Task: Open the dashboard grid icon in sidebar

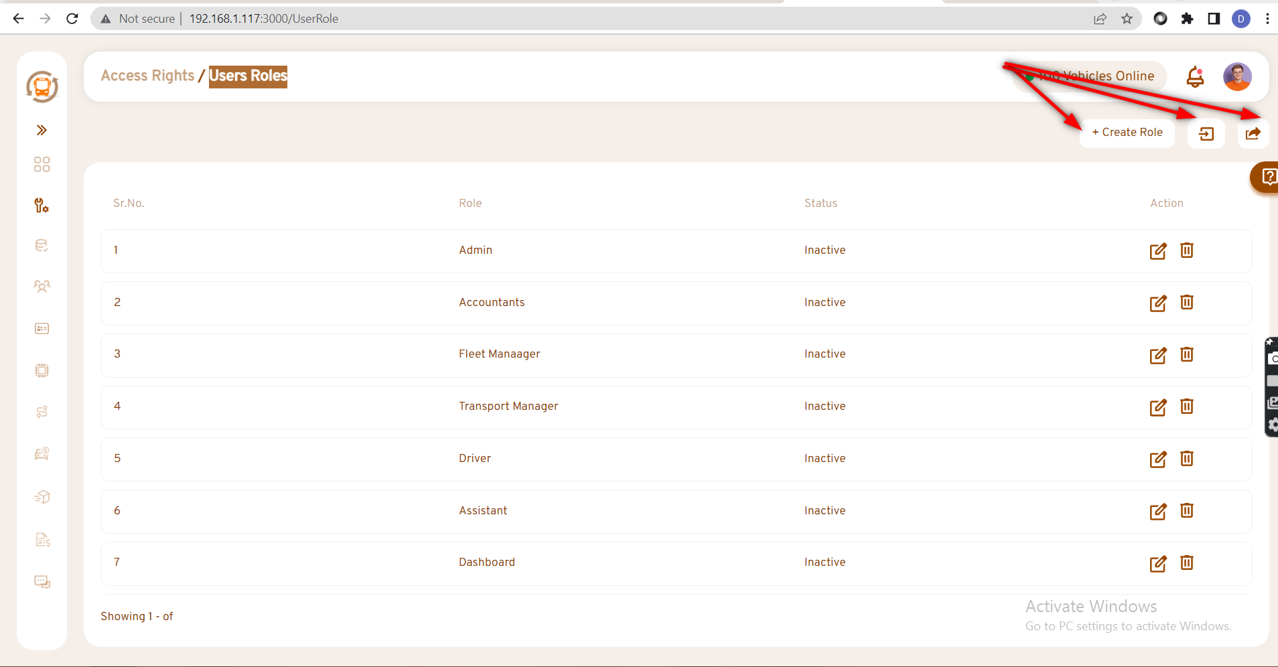Action: pyautogui.click(x=42, y=164)
